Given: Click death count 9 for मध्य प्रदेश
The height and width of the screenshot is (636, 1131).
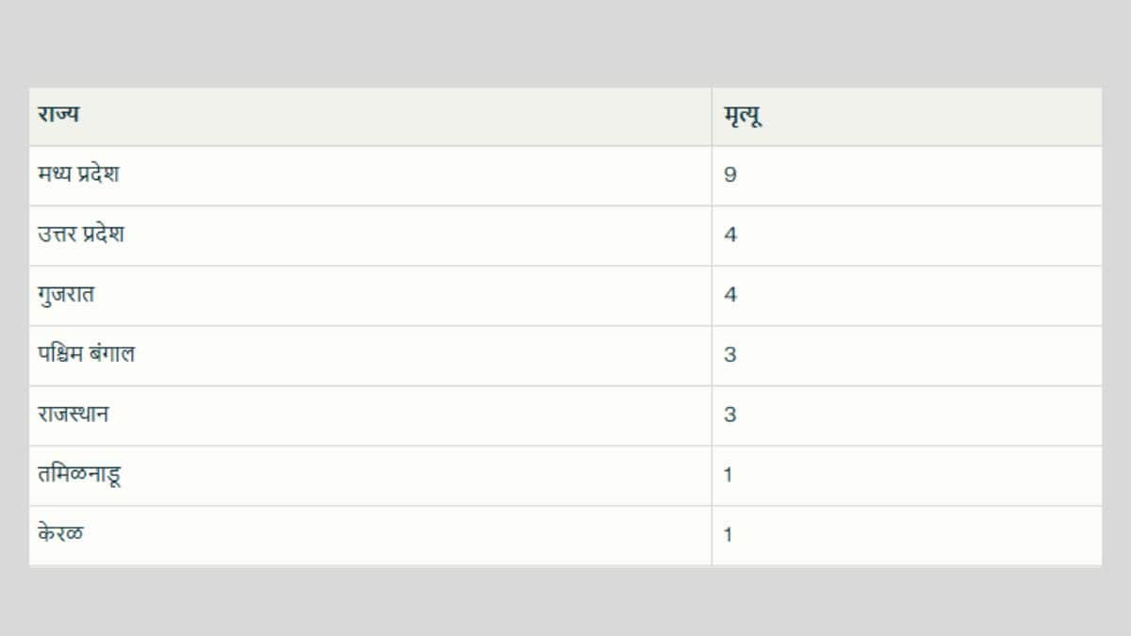Looking at the screenshot, I should (x=730, y=175).
